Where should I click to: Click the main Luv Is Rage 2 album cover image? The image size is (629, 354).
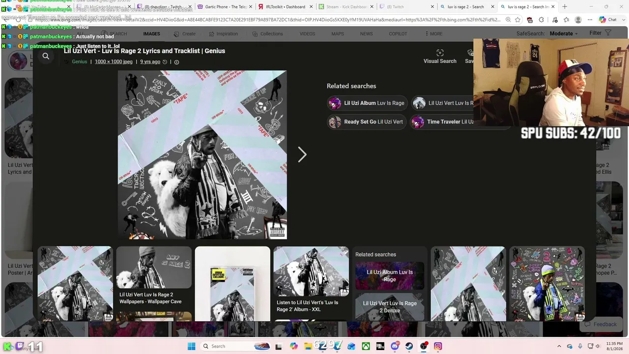click(x=202, y=155)
